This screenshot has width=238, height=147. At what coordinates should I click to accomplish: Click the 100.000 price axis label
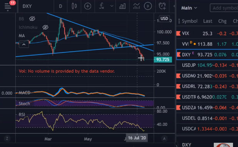164,32
